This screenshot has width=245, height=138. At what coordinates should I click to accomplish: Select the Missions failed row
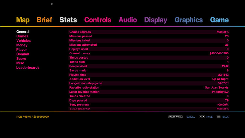pos(149,40)
